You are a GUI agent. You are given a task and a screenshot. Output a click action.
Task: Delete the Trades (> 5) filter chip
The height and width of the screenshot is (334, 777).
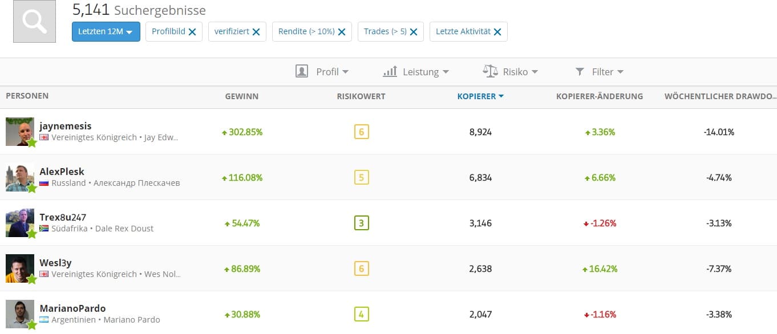[414, 32]
